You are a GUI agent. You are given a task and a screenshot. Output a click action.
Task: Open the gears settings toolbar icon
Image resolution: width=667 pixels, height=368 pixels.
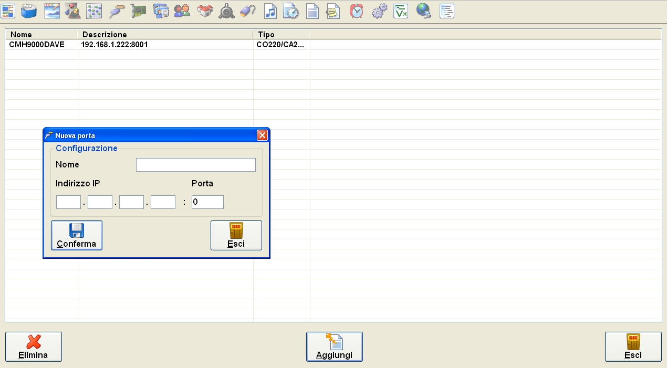point(379,11)
